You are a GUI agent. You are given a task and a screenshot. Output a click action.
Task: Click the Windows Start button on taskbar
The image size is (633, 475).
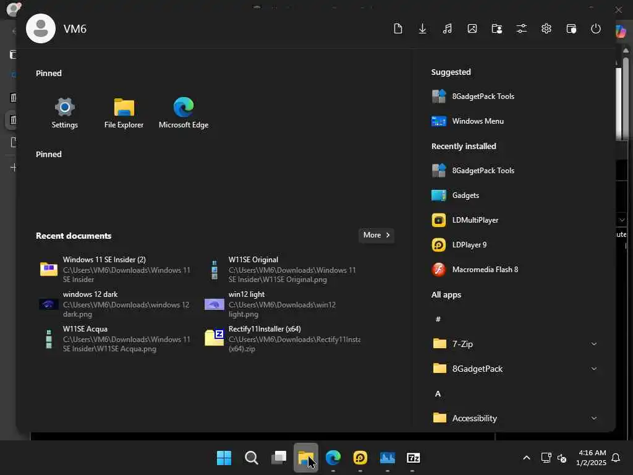(x=224, y=458)
